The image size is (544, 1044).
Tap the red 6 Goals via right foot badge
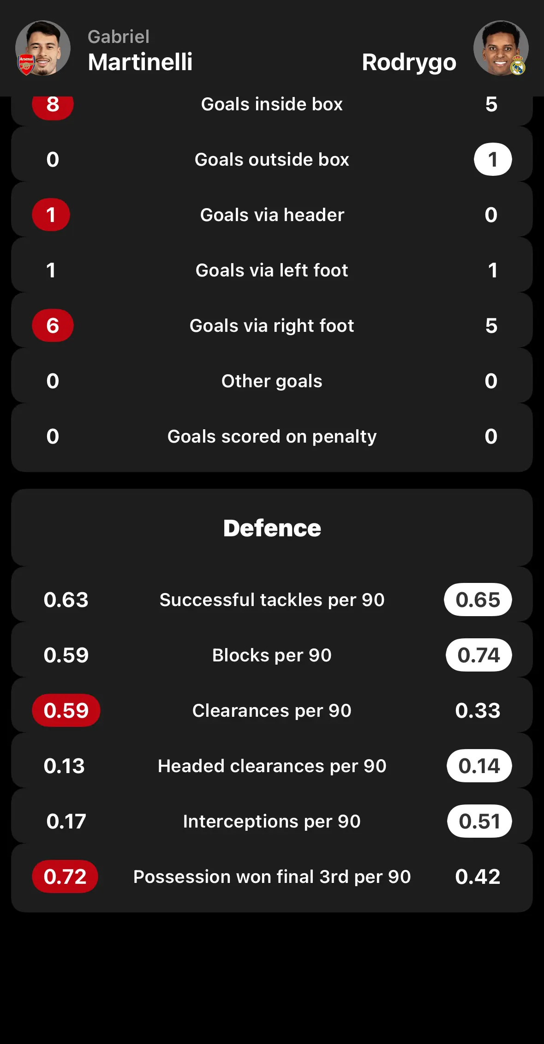coord(53,326)
